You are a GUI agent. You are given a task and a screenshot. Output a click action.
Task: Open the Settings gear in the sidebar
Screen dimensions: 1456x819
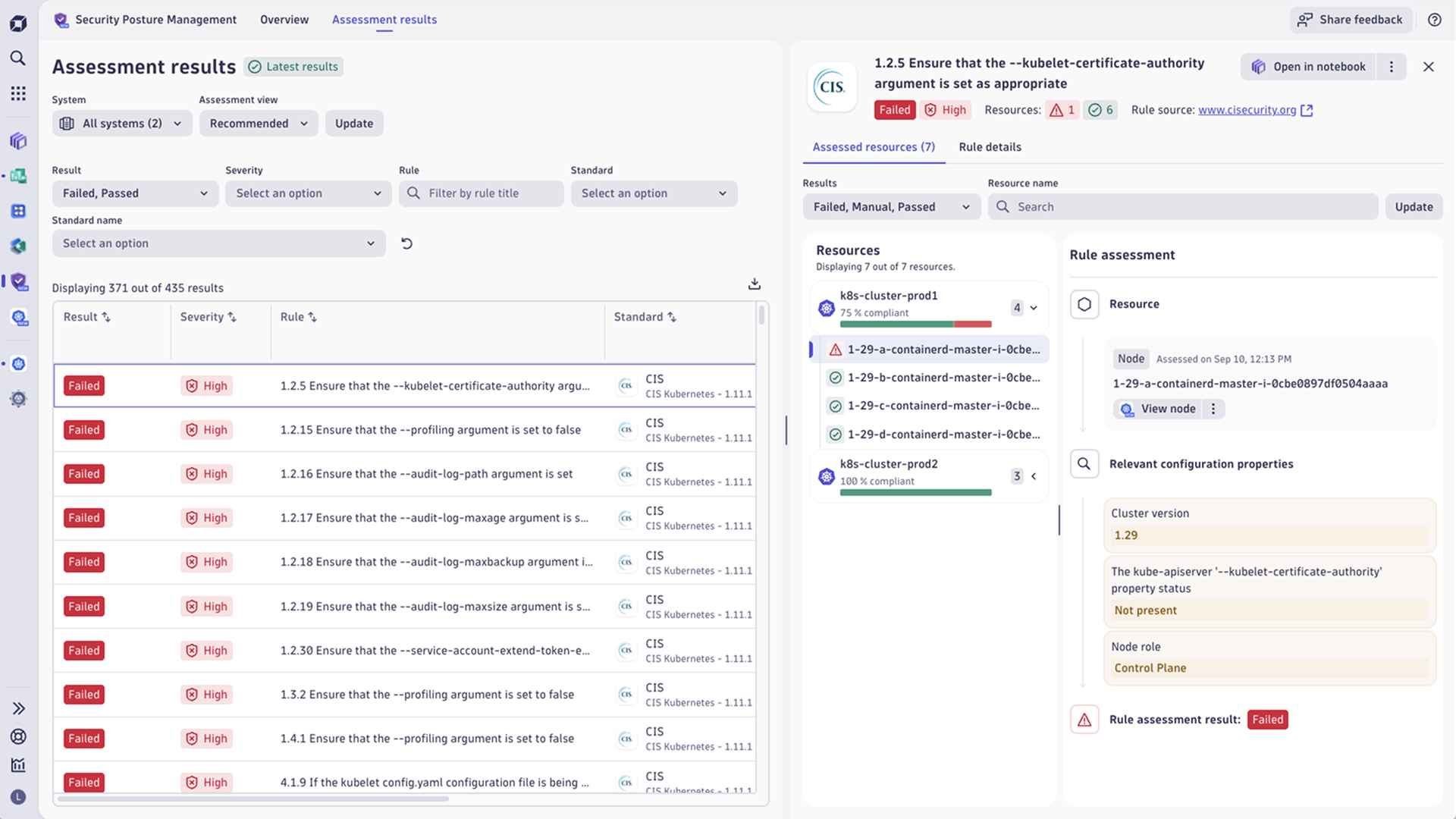18,399
